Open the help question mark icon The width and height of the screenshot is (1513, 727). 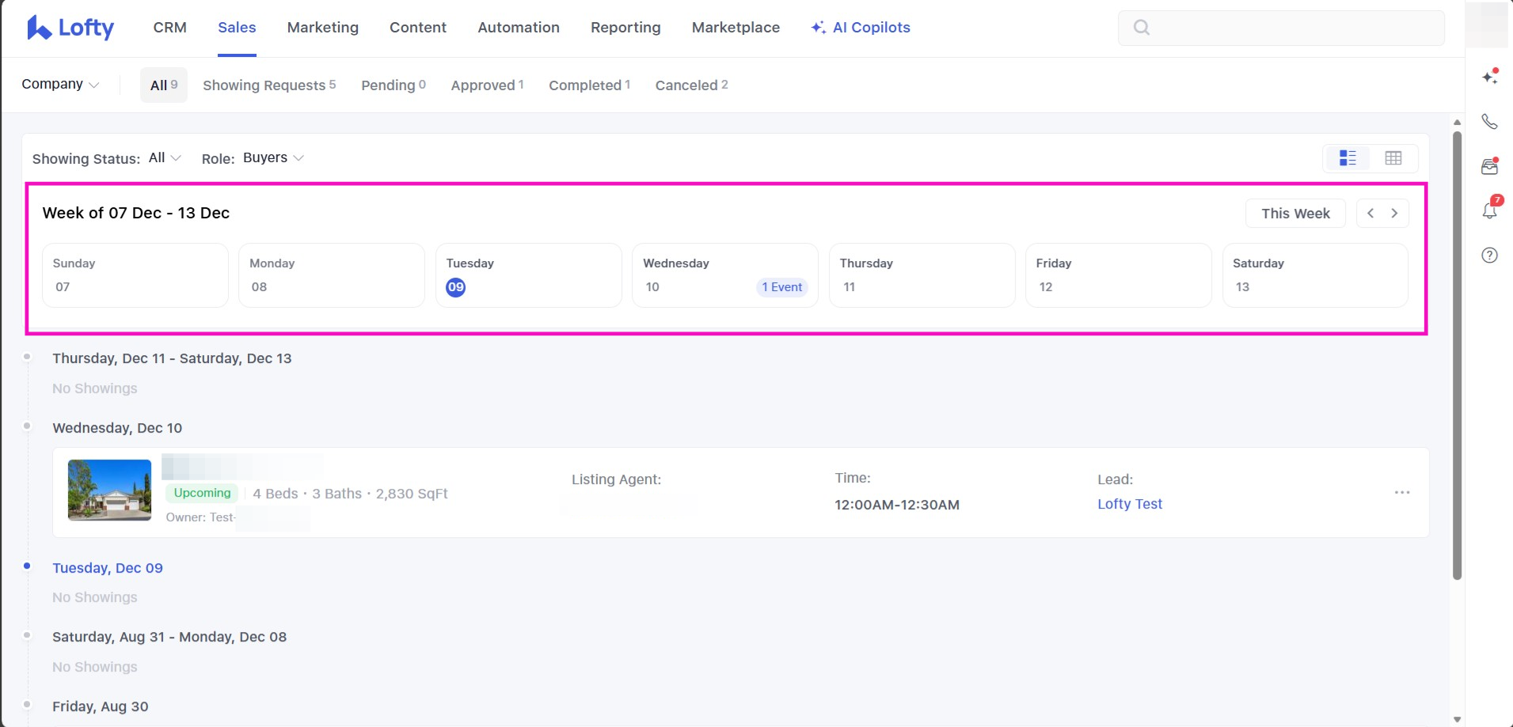click(x=1489, y=255)
